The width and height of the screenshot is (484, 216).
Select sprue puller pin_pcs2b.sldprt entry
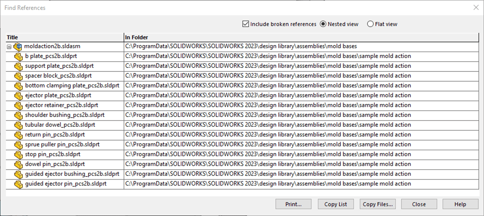tap(62, 145)
